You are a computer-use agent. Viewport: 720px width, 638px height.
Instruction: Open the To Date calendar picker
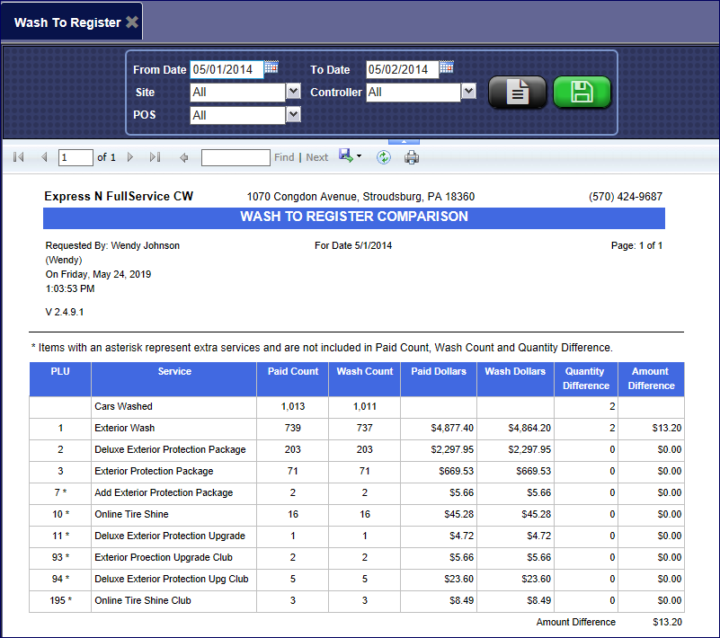447,67
